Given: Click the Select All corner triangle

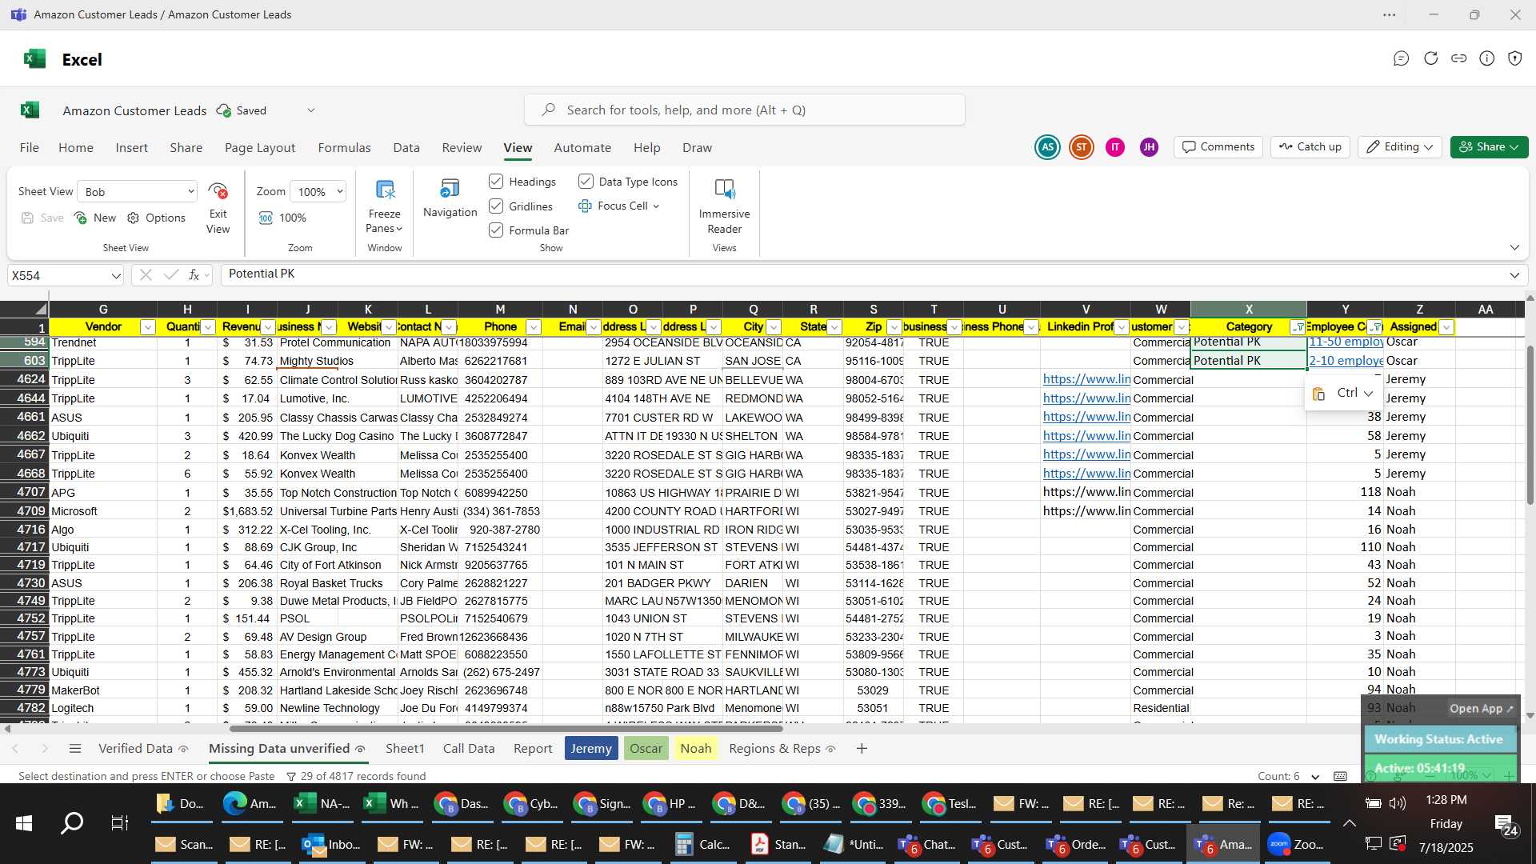Looking at the screenshot, I should (40, 309).
